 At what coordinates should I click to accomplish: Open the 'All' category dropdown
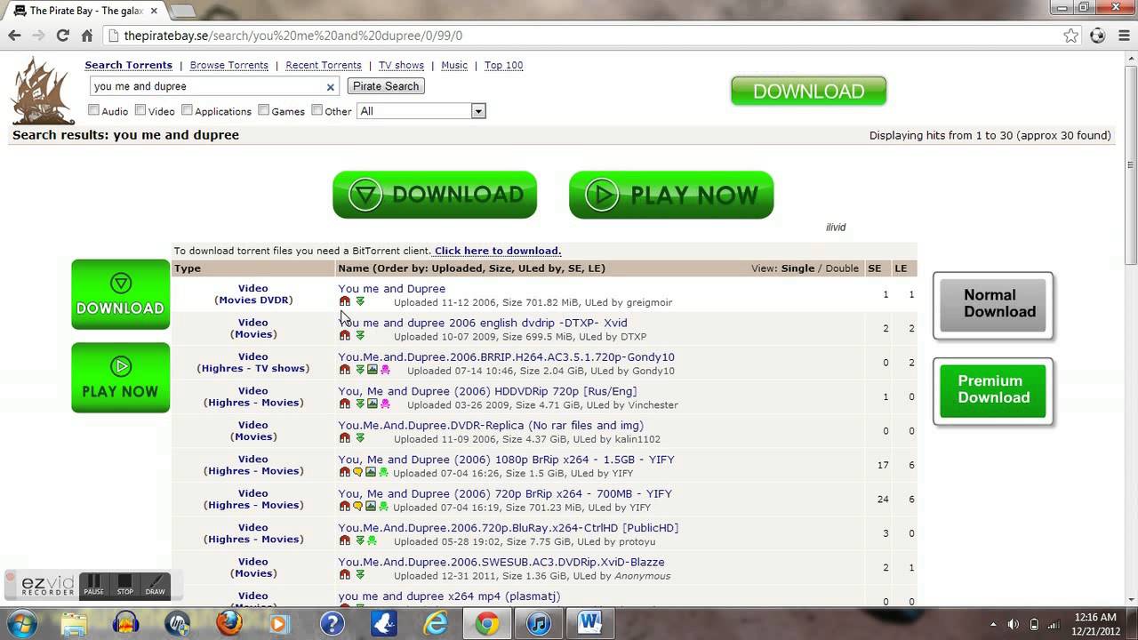click(421, 111)
